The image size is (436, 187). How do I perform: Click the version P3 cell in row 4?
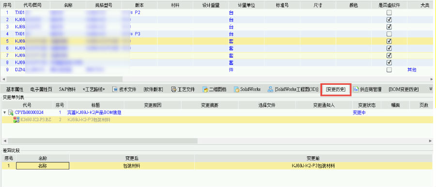pyautogui.click(x=138, y=34)
